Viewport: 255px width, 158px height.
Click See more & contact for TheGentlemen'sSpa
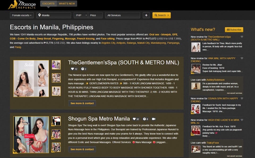82,103
